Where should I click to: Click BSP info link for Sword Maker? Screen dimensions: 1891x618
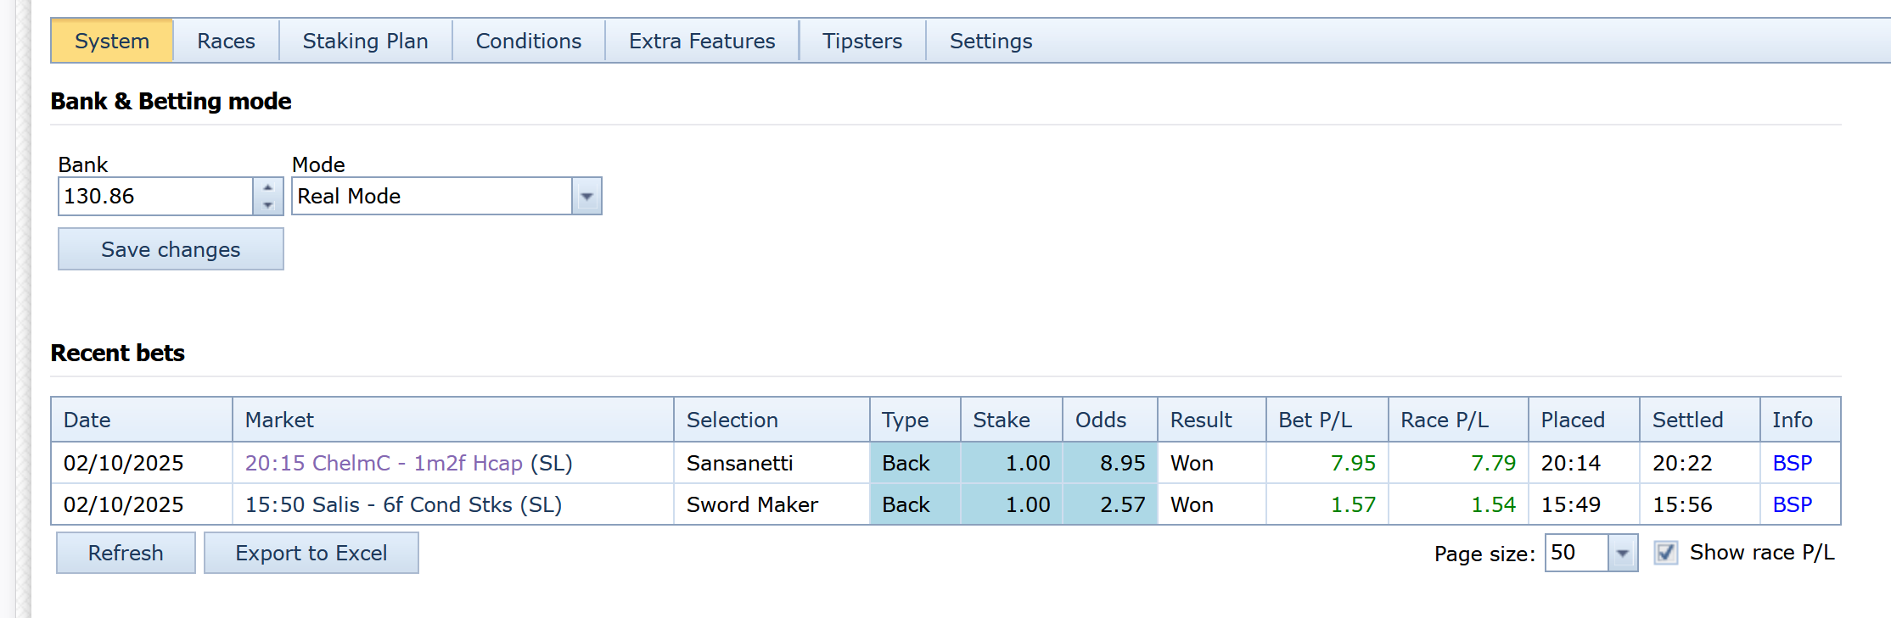click(1792, 505)
